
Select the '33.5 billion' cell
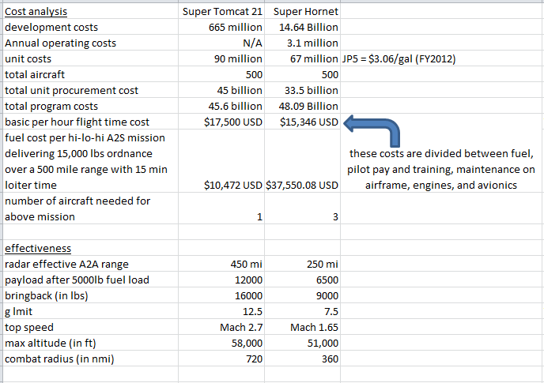(x=303, y=90)
